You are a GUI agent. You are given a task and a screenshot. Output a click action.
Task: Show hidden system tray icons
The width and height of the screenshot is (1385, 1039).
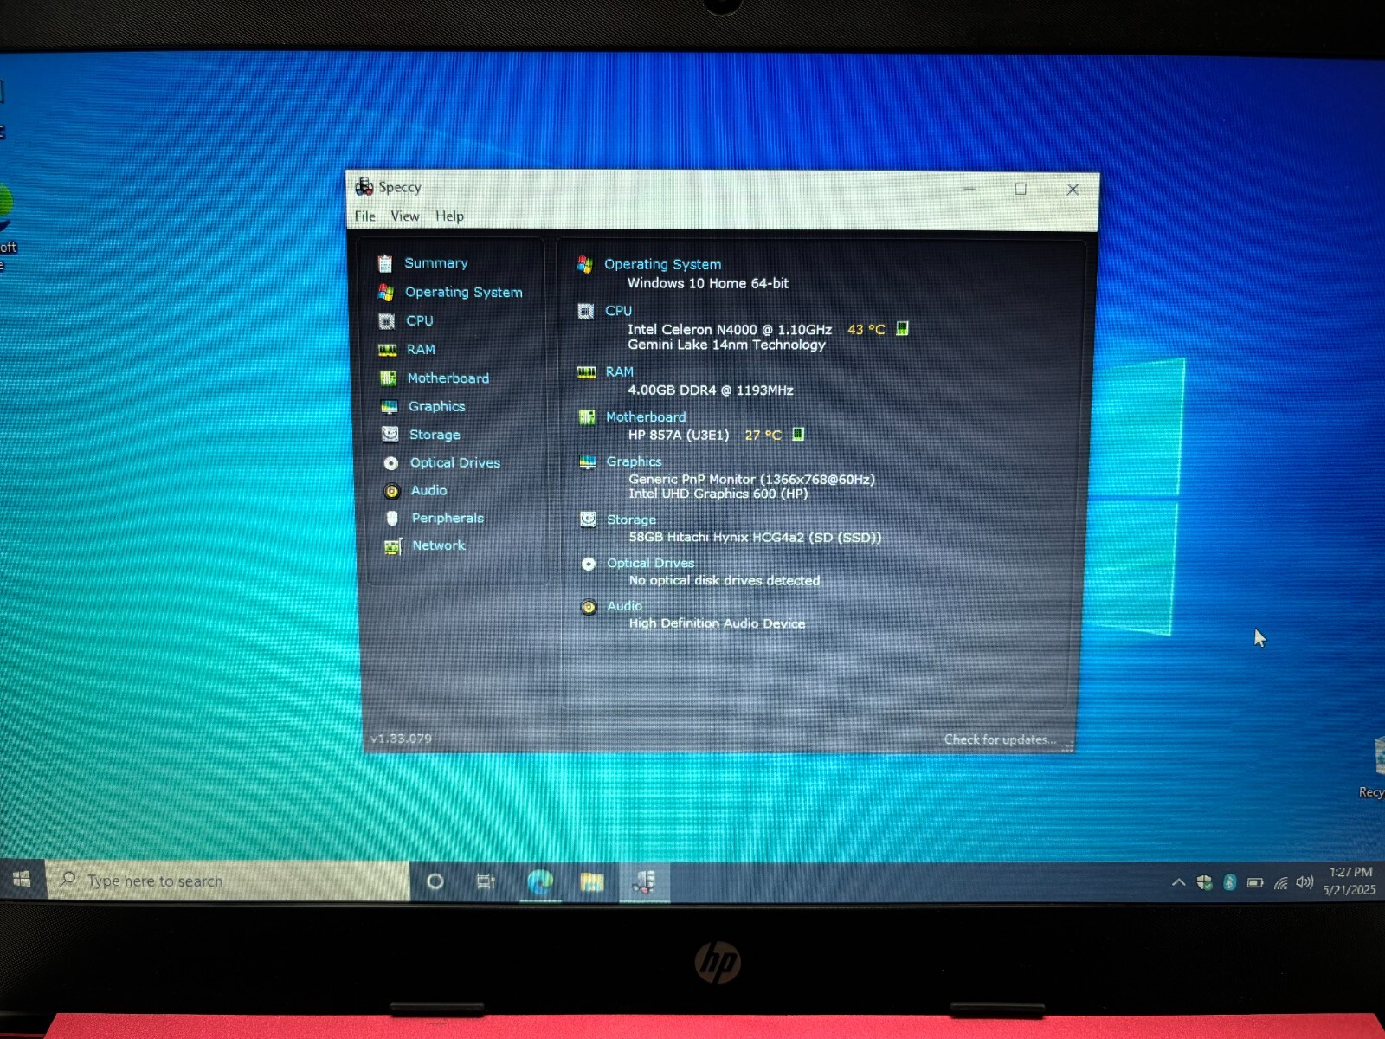[1178, 883]
